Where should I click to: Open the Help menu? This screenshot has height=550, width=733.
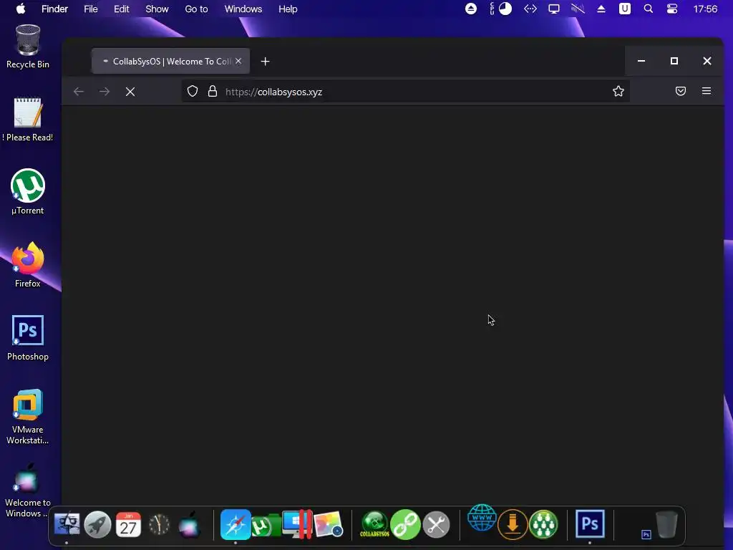pyautogui.click(x=288, y=9)
